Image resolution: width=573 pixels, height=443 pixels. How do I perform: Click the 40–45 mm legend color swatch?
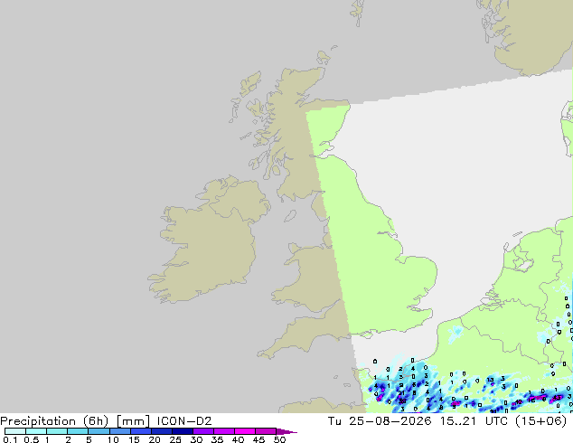(x=245, y=431)
